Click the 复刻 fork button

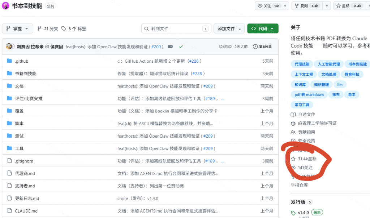307,6
